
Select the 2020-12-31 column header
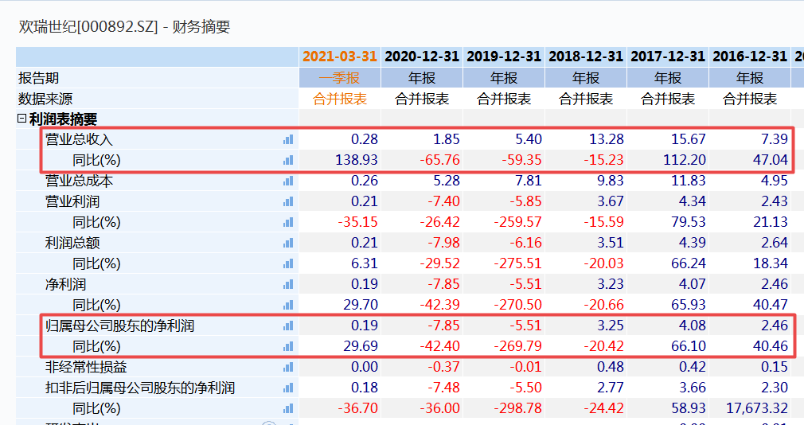click(x=422, y=57)
